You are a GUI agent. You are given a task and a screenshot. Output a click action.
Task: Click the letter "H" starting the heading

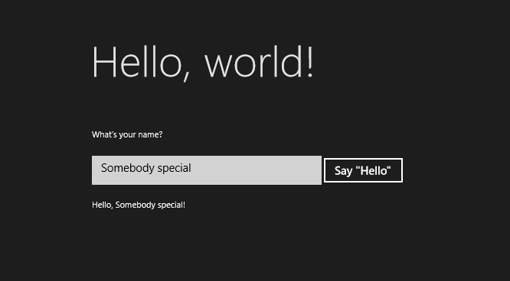pos(104,62)
